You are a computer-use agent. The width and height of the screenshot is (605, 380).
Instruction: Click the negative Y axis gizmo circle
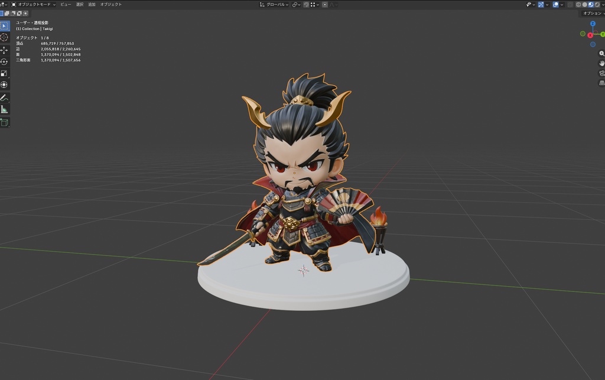coord(583,34)
